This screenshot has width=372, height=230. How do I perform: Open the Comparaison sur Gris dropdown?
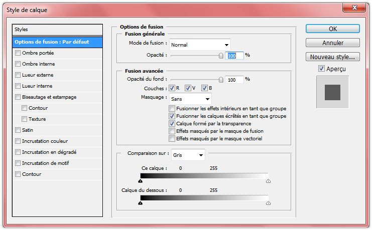(x=188, y=155)
